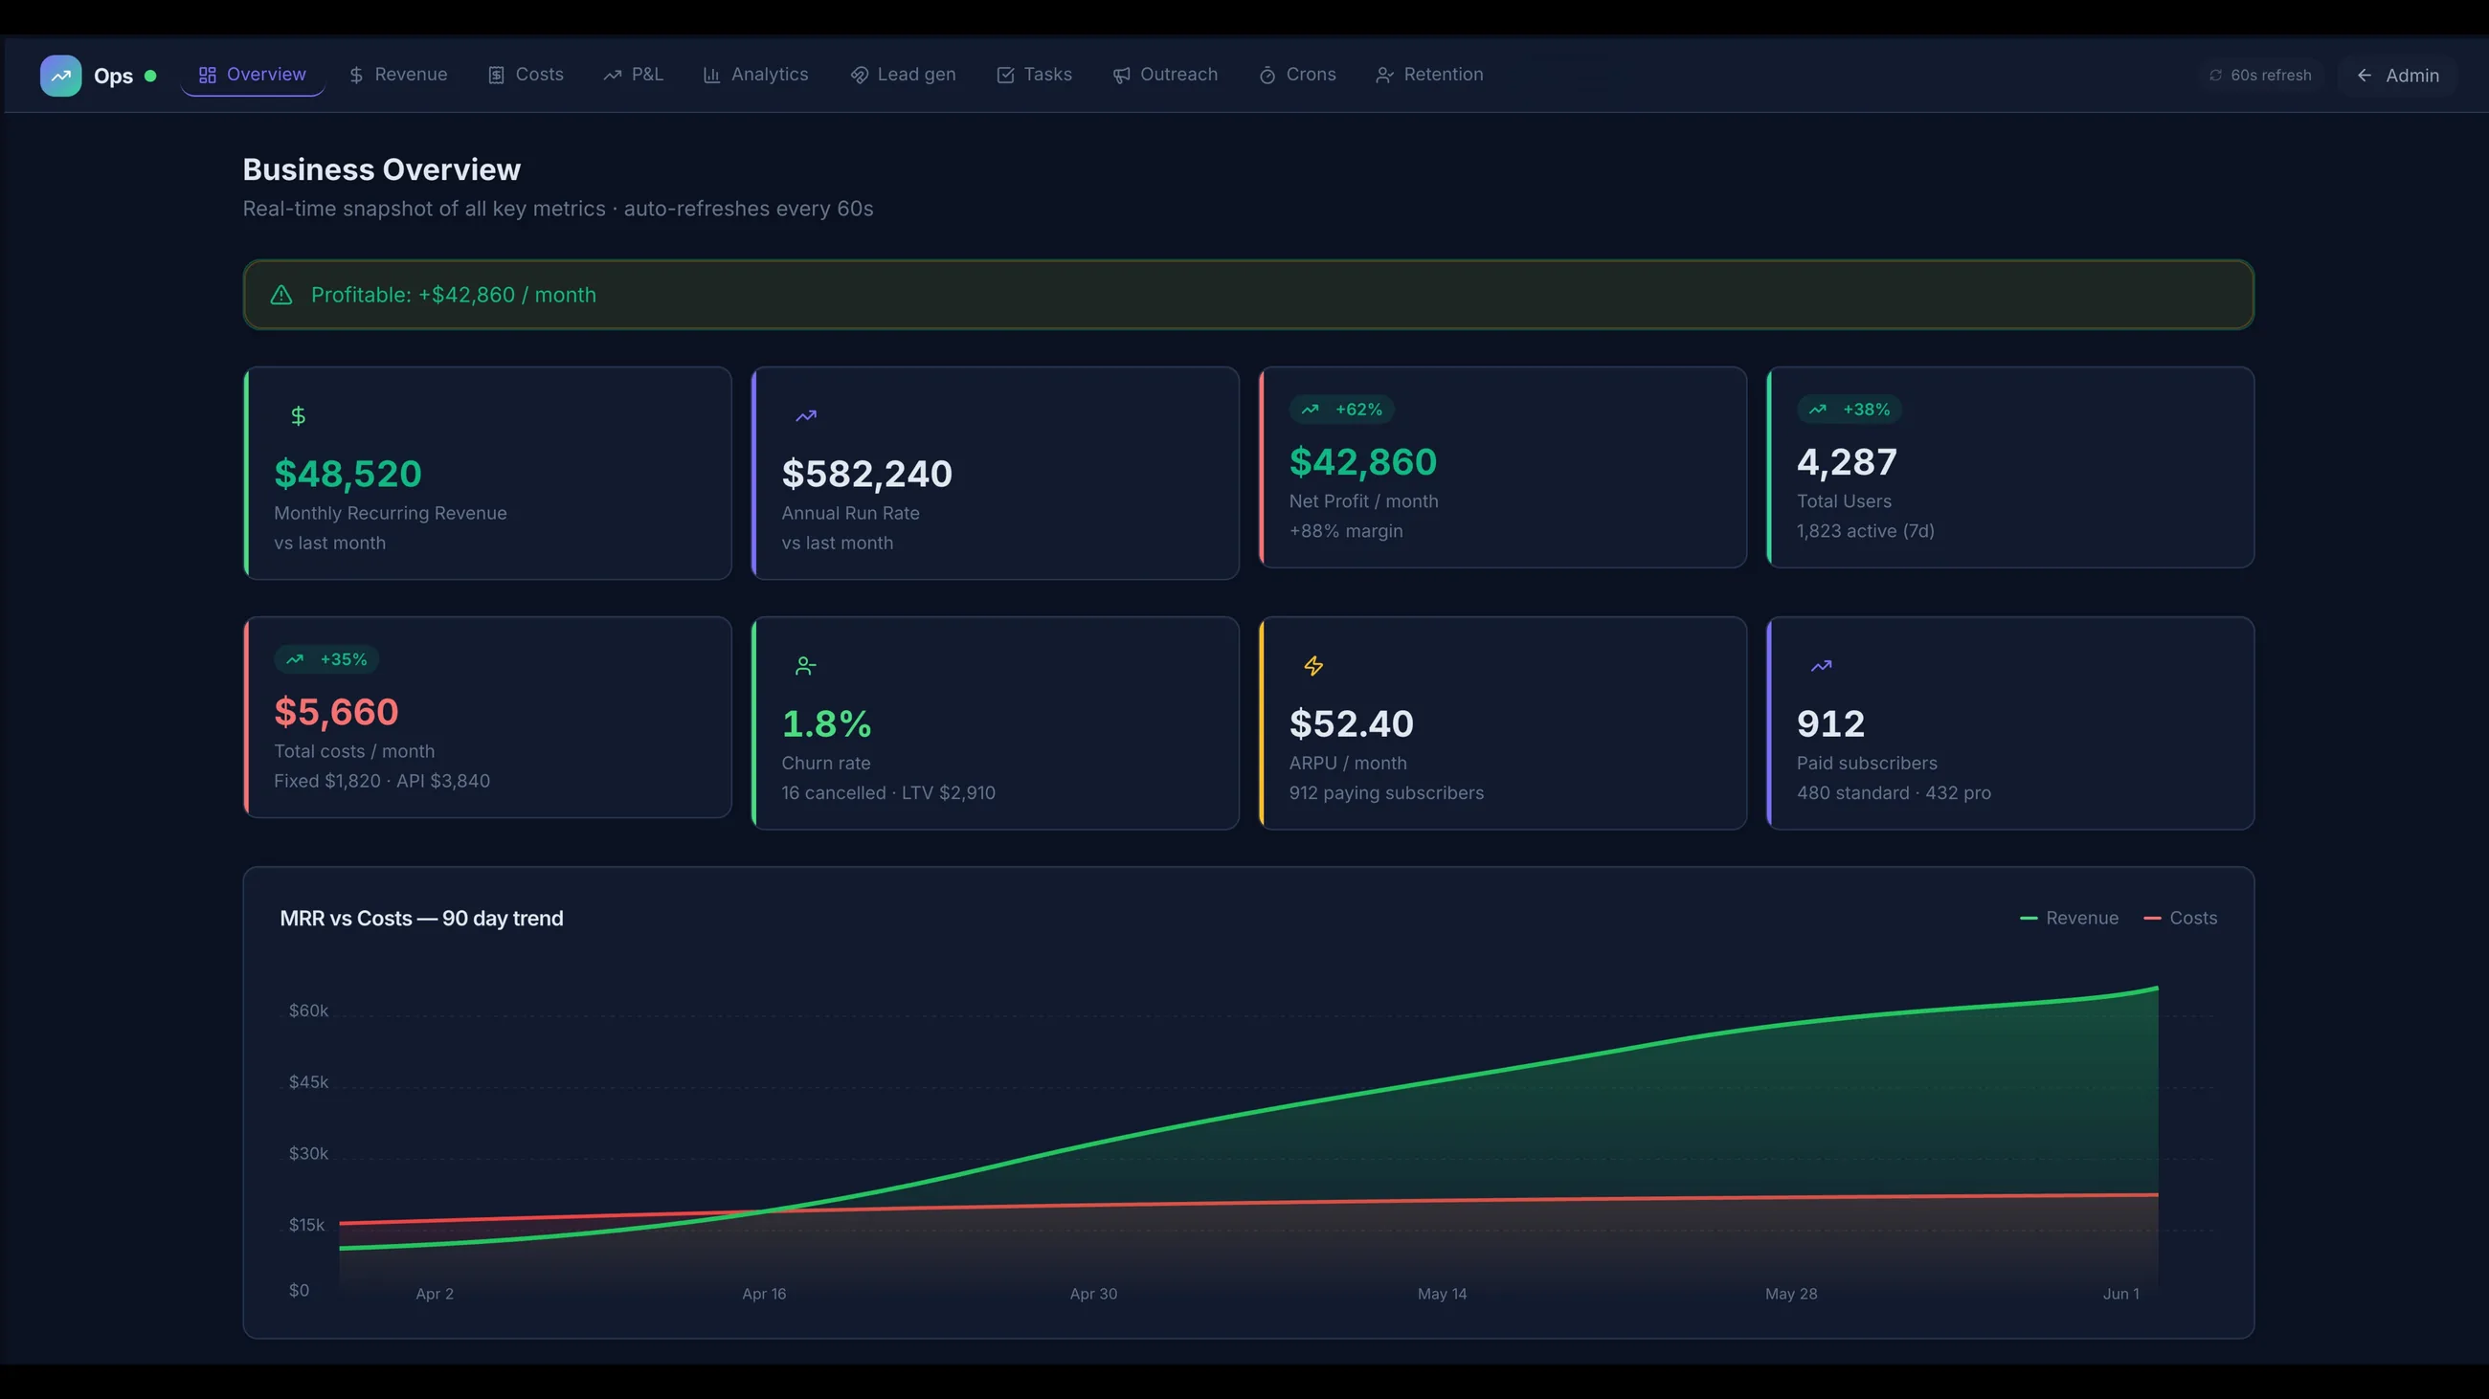Viewport: 2489px width, 1399px height.
Task: Click the $60k y-axis label
Action: pos(308,1010)
